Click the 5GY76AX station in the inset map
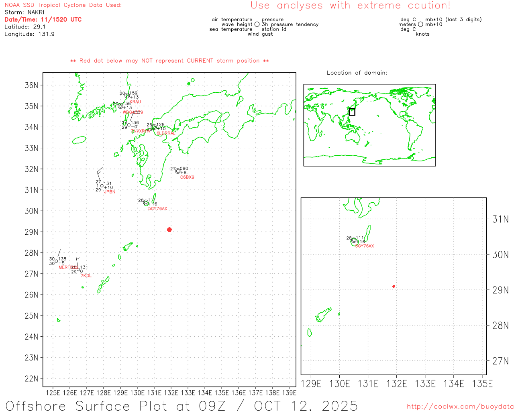This screenshot has width=514, height=411. click(x=354, y=240)
